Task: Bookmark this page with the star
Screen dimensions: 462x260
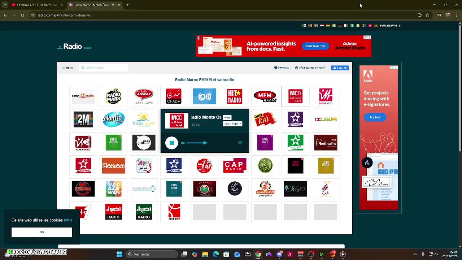Action: pyautogui.click(x=427, y=15)
